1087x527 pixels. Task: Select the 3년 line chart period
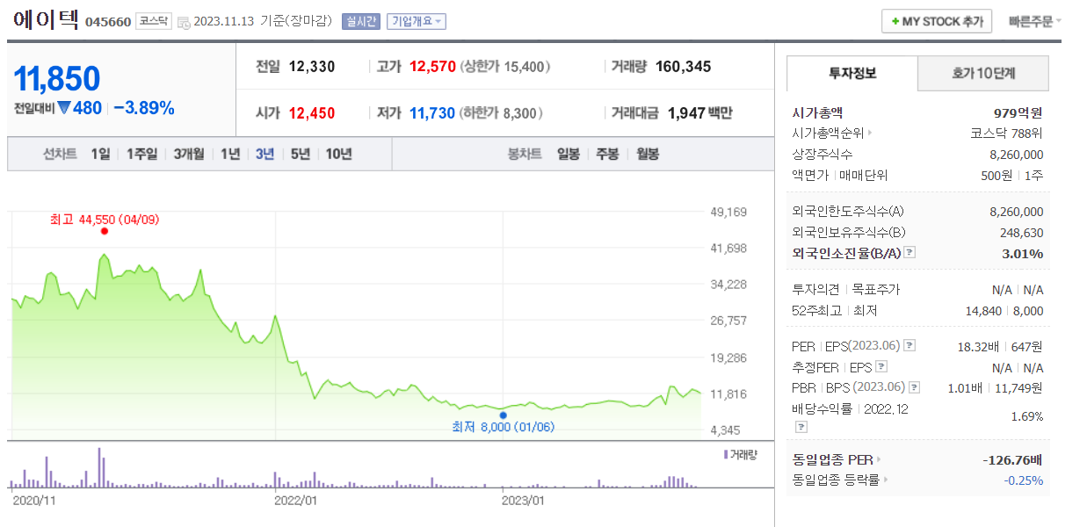point(265,154)
